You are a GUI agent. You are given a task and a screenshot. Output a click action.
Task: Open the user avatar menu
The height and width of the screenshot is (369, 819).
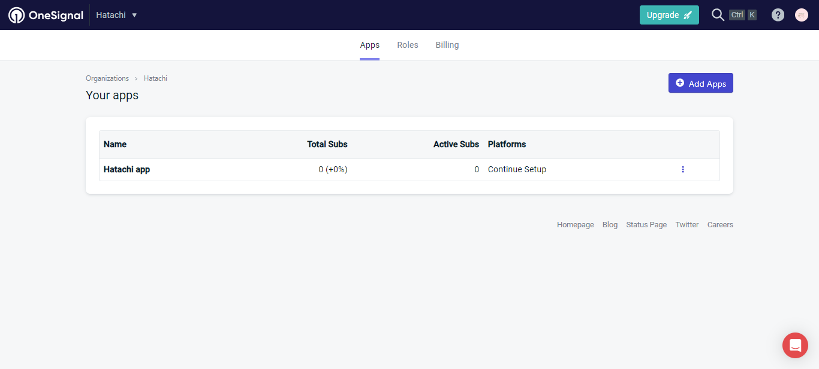click(802, 15)
